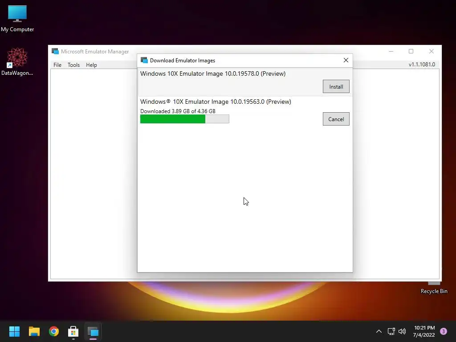456x342 pixels.
Task: Minimize the Microsoft Emulator Manager window
Action: 391,52
